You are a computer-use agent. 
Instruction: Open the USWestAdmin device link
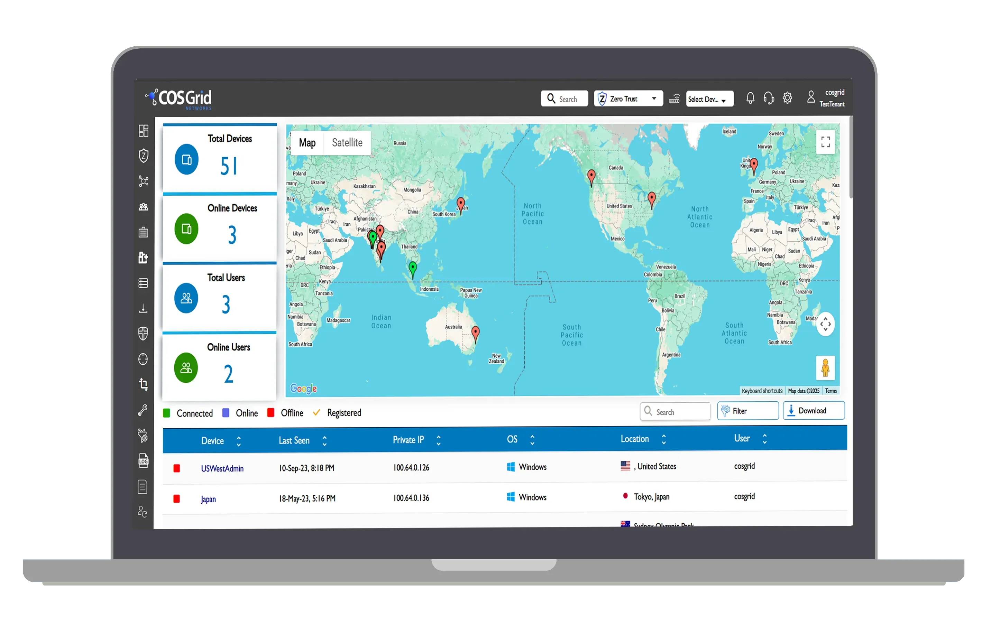222,469
